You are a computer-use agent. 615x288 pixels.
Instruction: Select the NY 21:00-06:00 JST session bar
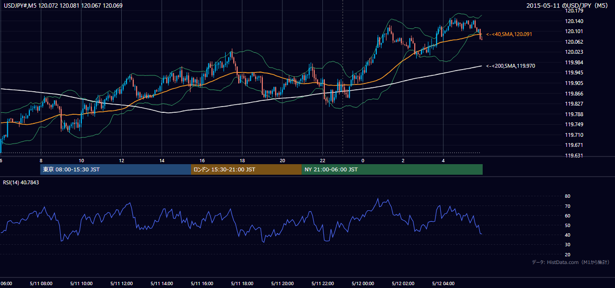(x=392, y=169)
